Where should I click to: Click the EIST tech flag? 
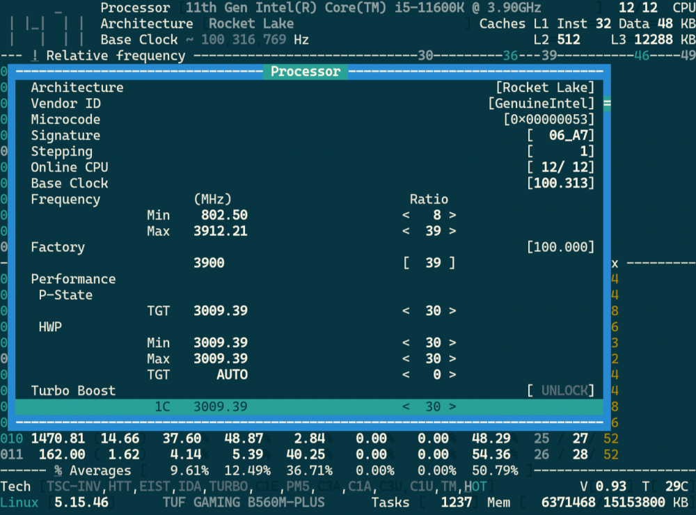[x=155, y=486]
